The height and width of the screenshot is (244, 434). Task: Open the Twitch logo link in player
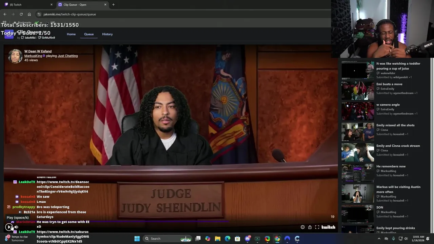point(328,227)
